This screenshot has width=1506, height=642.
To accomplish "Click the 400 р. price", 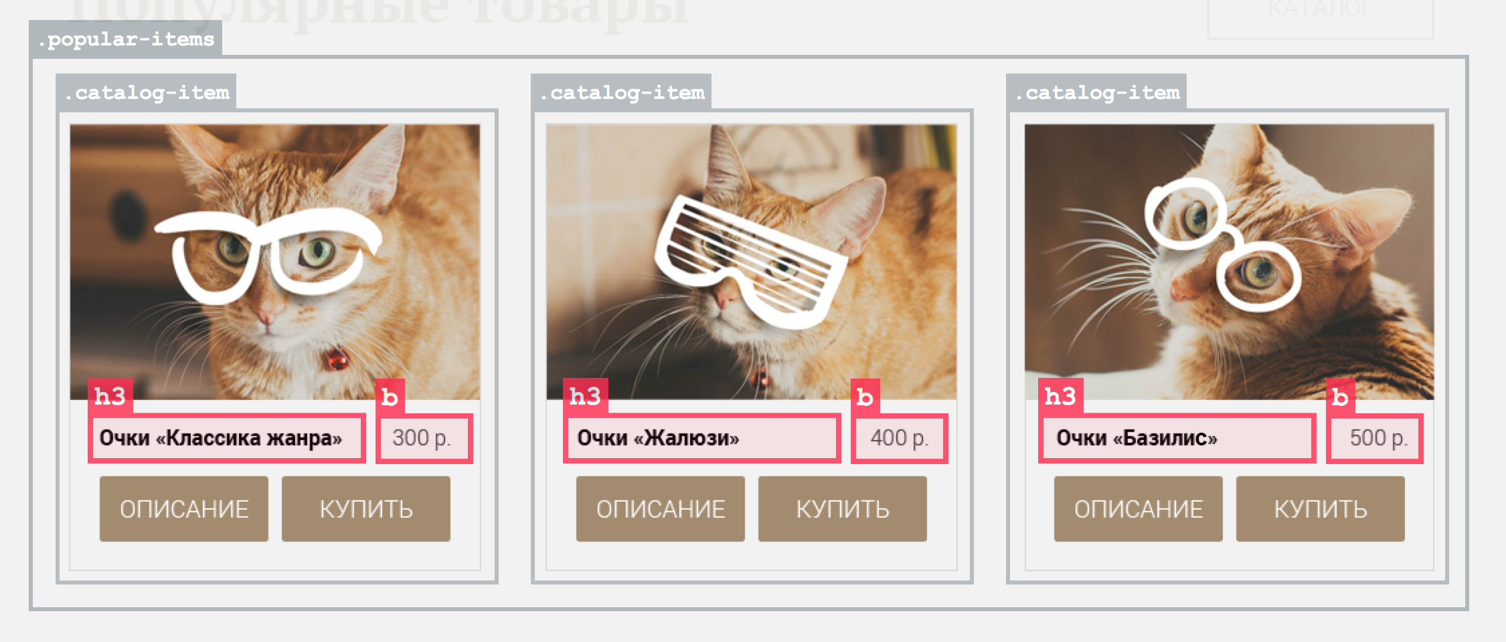I will 900,438.
